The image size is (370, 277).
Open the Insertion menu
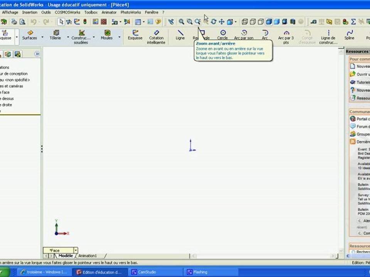click(30, 12)
